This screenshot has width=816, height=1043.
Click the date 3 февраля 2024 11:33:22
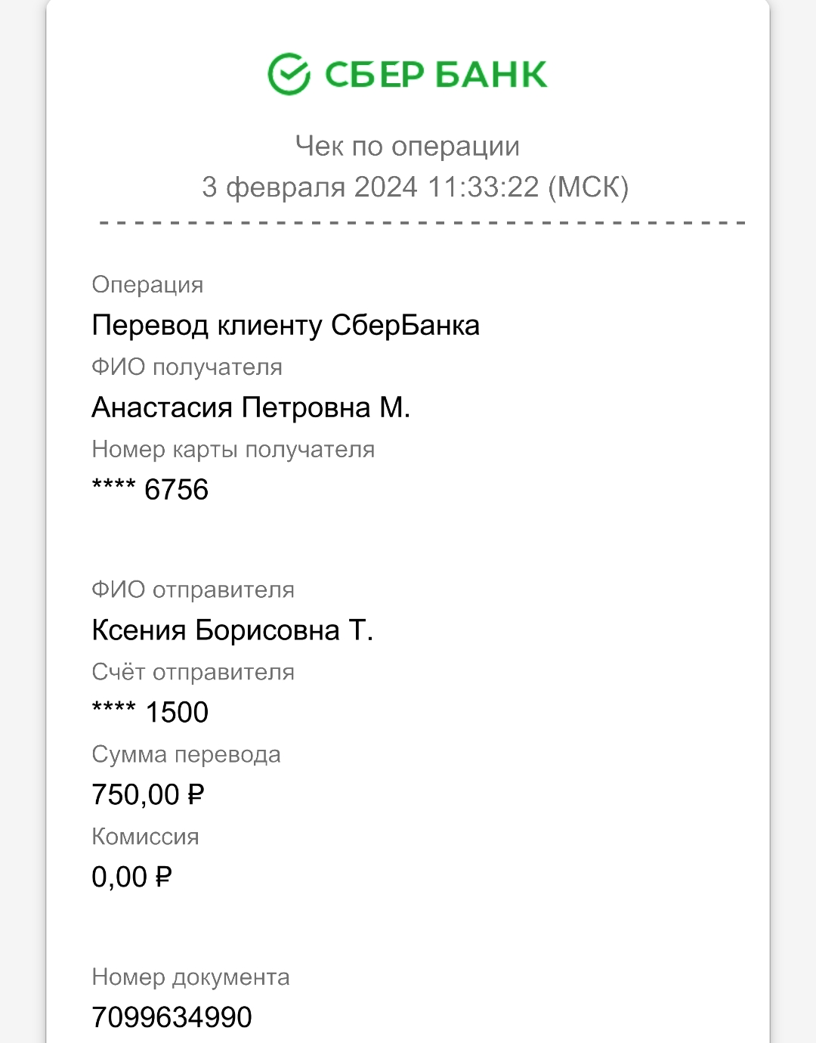tap(370, 187)
